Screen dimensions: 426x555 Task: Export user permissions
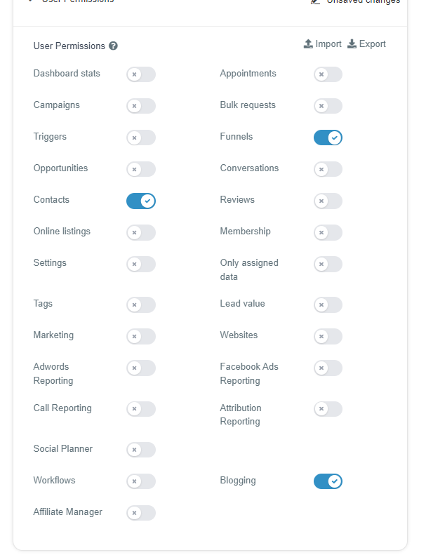pyautogui.click(x=366, y=44)
